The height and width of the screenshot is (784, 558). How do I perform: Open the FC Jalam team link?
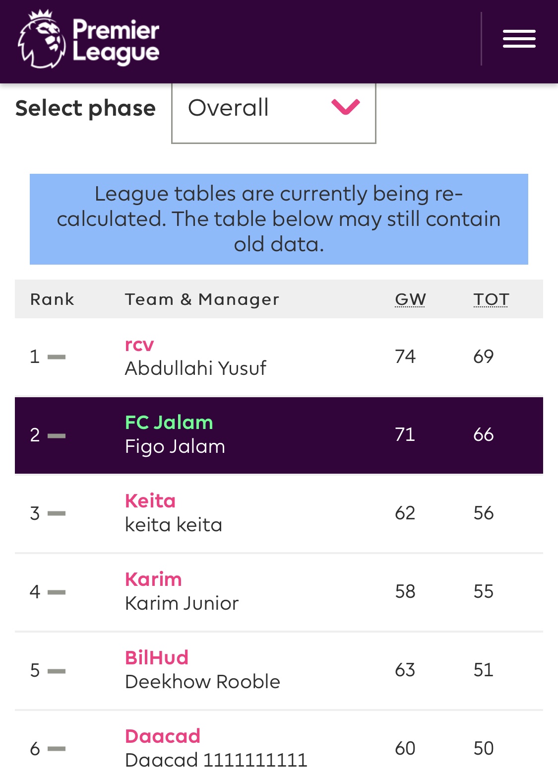[x=169, y=422]
